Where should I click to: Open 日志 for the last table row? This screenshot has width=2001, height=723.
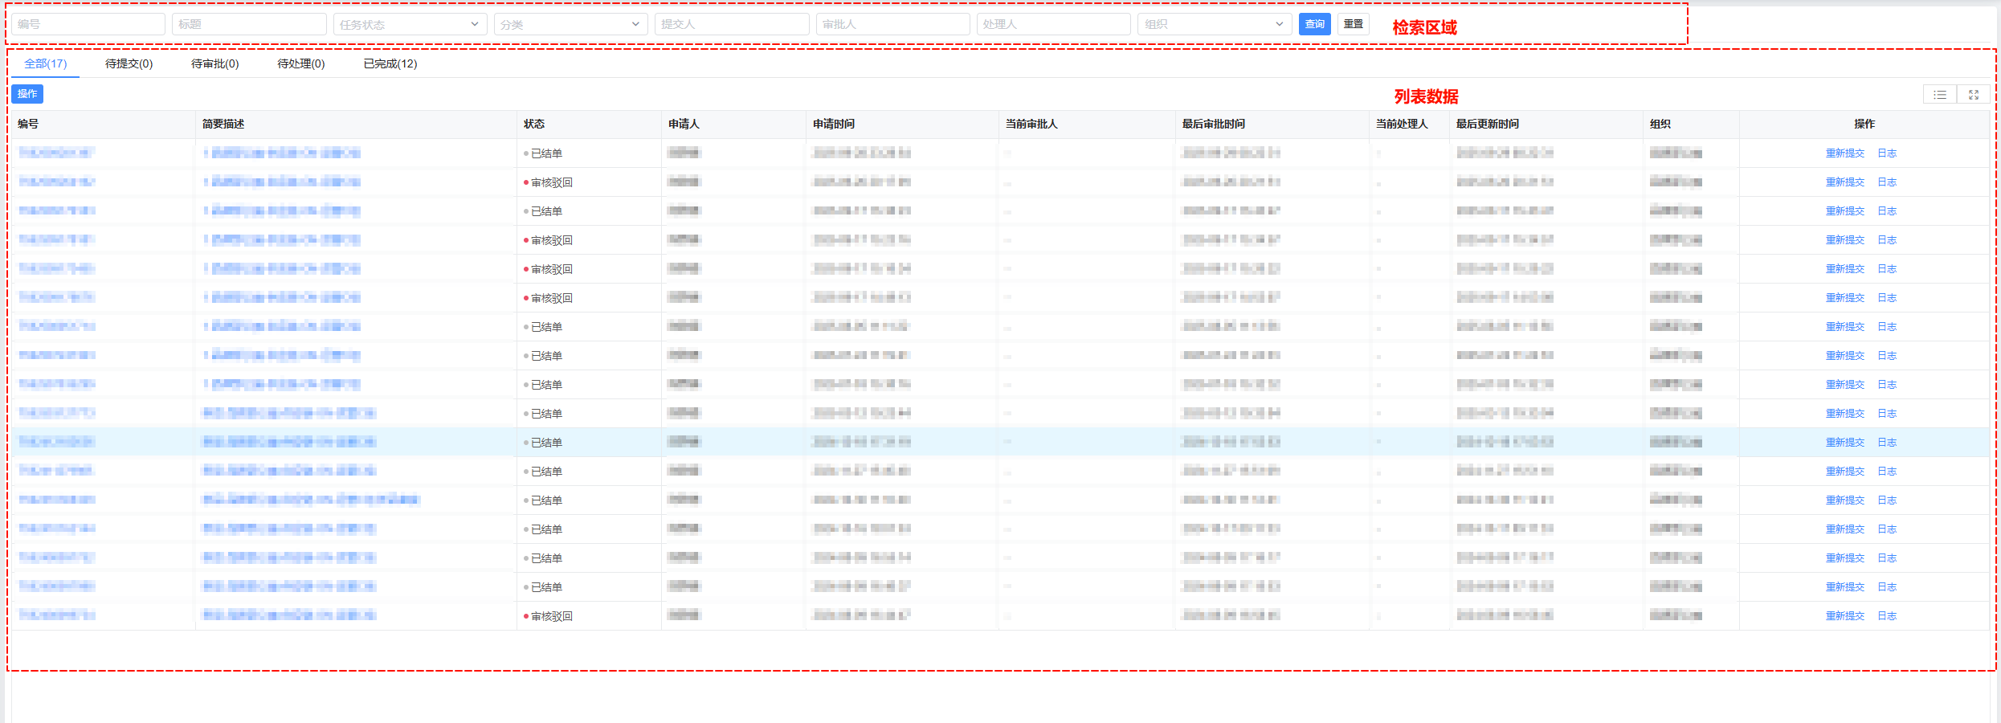coord(1887,616)
